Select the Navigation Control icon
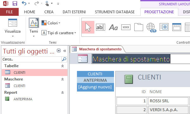Viewport: 190px width, 114px height. point(177,27)
